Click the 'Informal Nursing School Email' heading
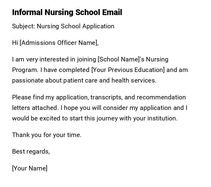Screen dimensions: 211x187 click(x=67, y=12)
